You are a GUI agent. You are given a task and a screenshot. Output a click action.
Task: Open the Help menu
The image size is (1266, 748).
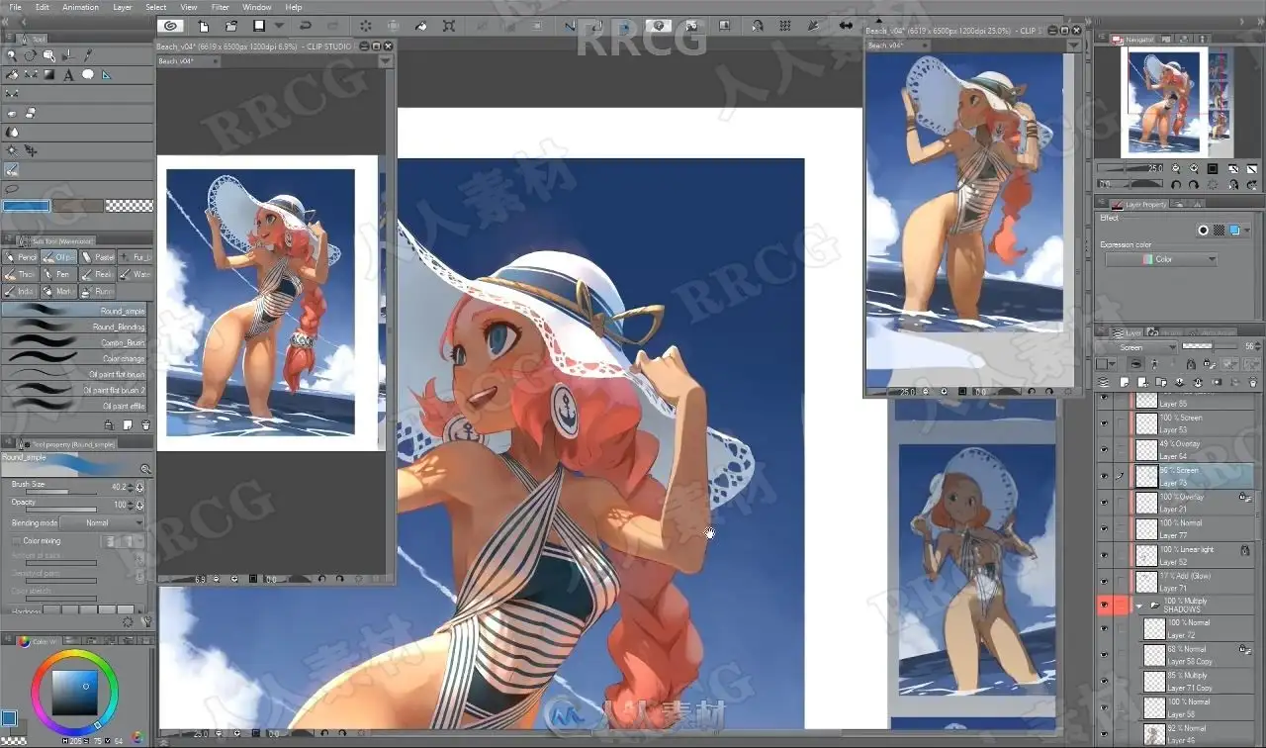point(294,7)
